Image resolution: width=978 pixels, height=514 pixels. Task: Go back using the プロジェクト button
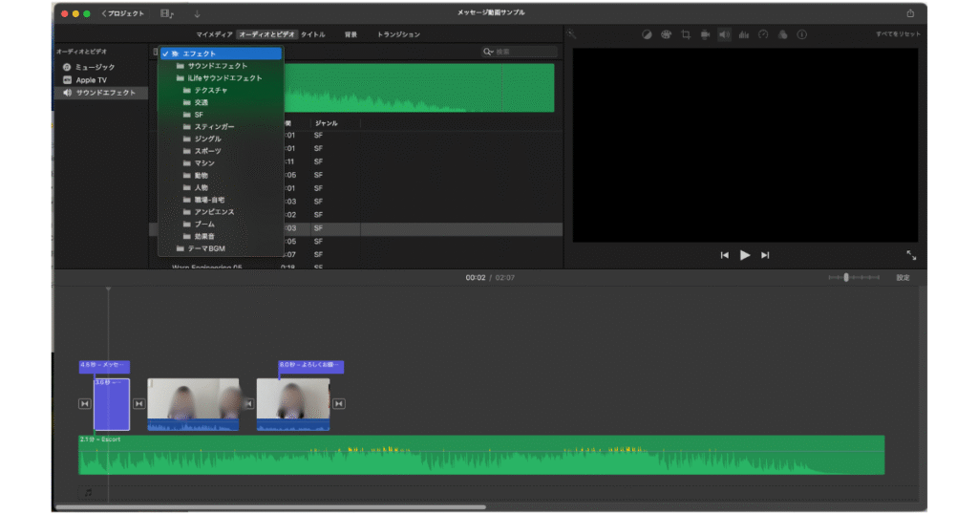coord(122,13)
